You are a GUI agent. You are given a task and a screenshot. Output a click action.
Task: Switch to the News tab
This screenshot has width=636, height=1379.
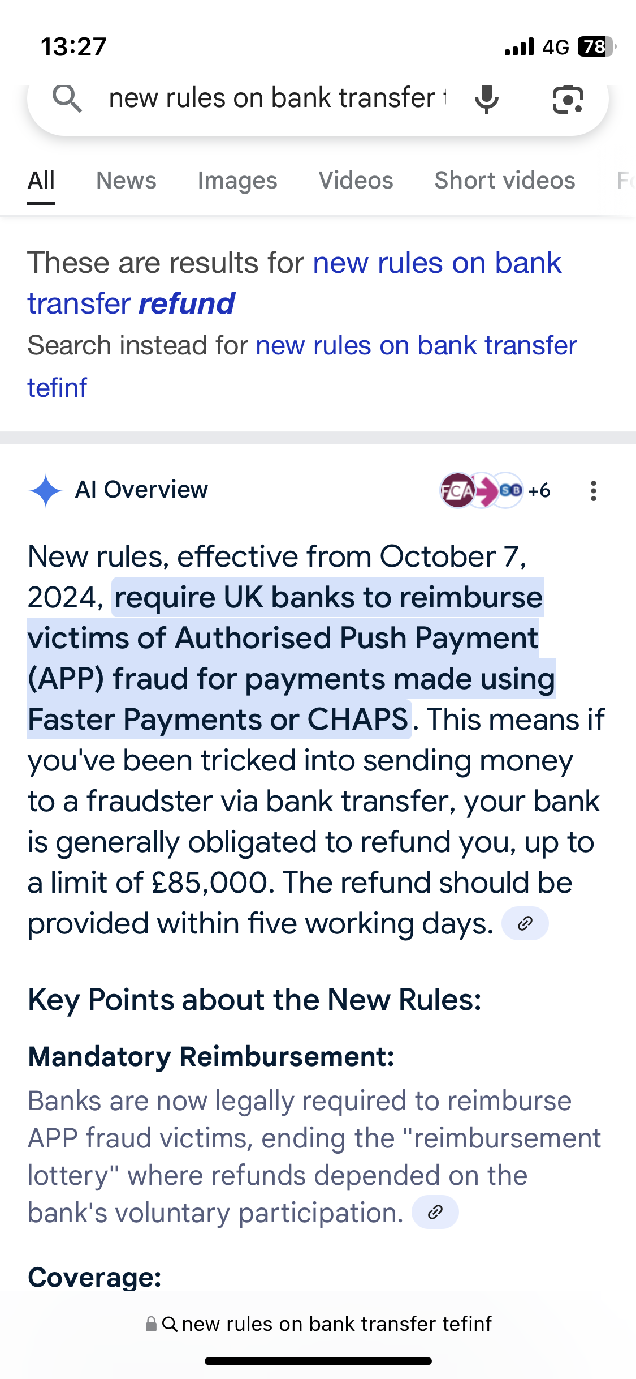point(126,181)
